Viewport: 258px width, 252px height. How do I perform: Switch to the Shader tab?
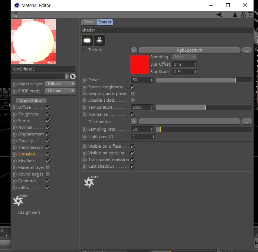pyautogui.click(x=105, y=22)
